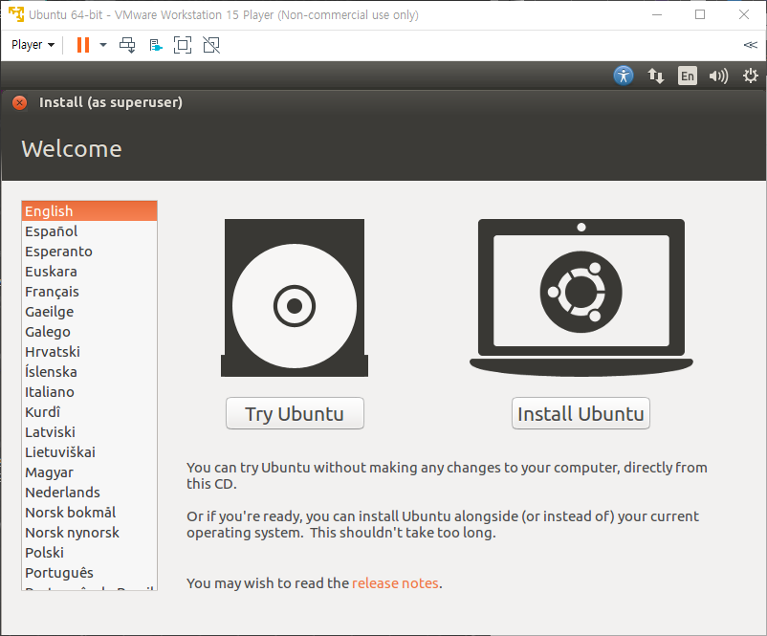Open the system power gear menu
Image resolution: width=767 pixels, height=636 pixels.
(750, 76)
